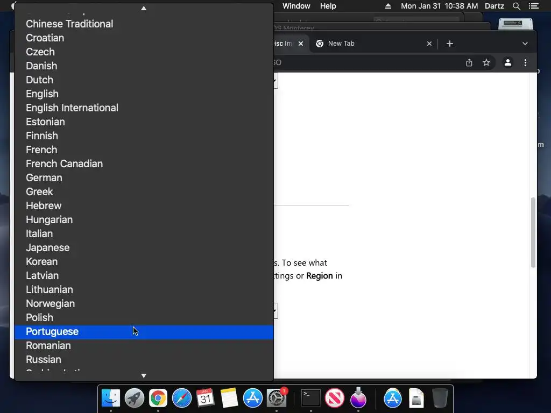The height and width of the screenshot is (413, 551).
Task: Bookmark this page with the star icon
Action: click(486, 62)
